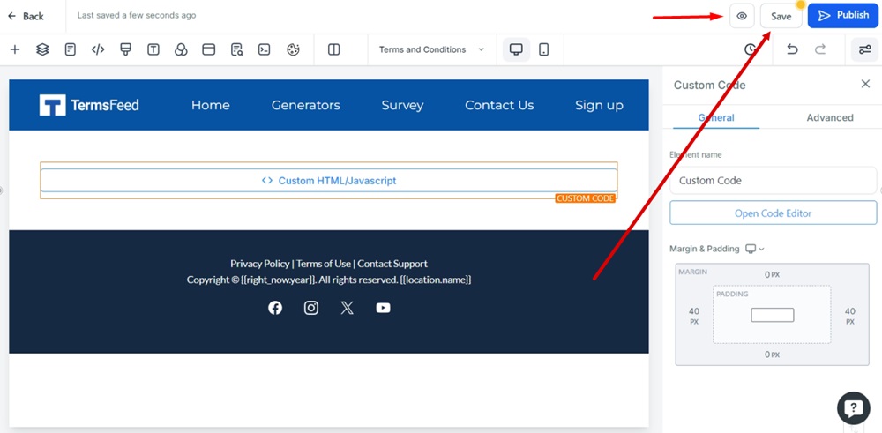
Task: Click the 'Last saved a few seconds ago' text
Action: tap(137, 16)
